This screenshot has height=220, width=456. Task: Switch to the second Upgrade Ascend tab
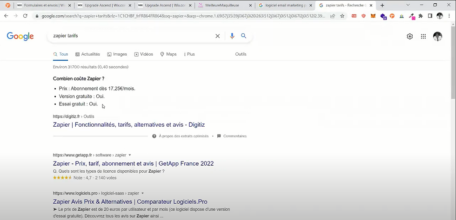click(164, 5)
